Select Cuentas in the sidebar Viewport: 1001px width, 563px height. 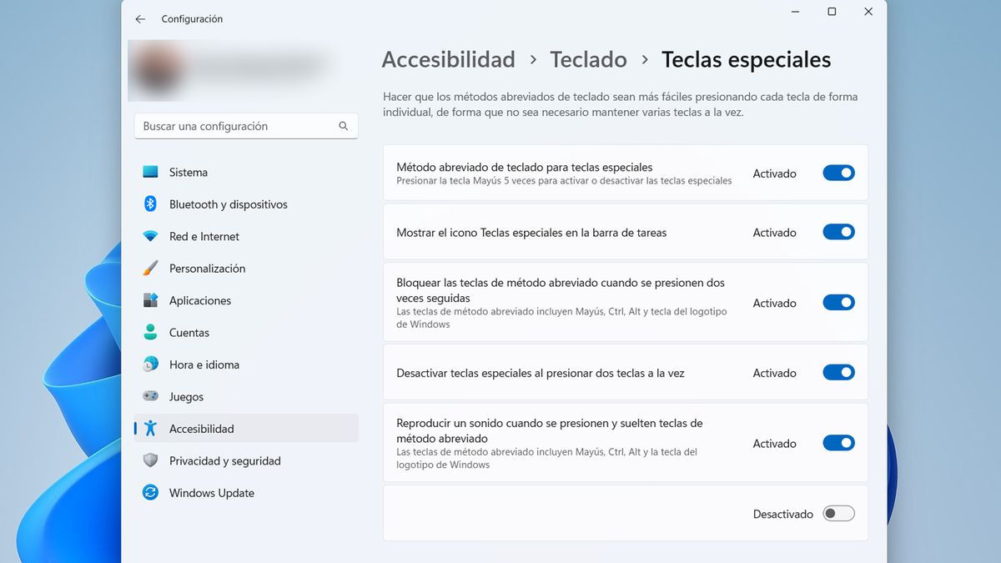click(188, 332)
